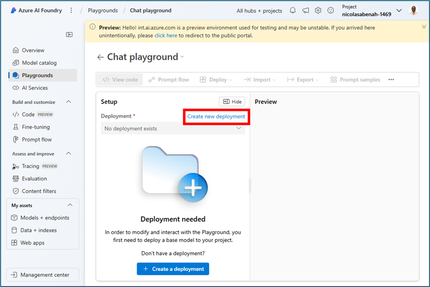This screenshot has height=287, width=430.
Task: Select Playgrounds in the sidebar
Action: point(42,75)
